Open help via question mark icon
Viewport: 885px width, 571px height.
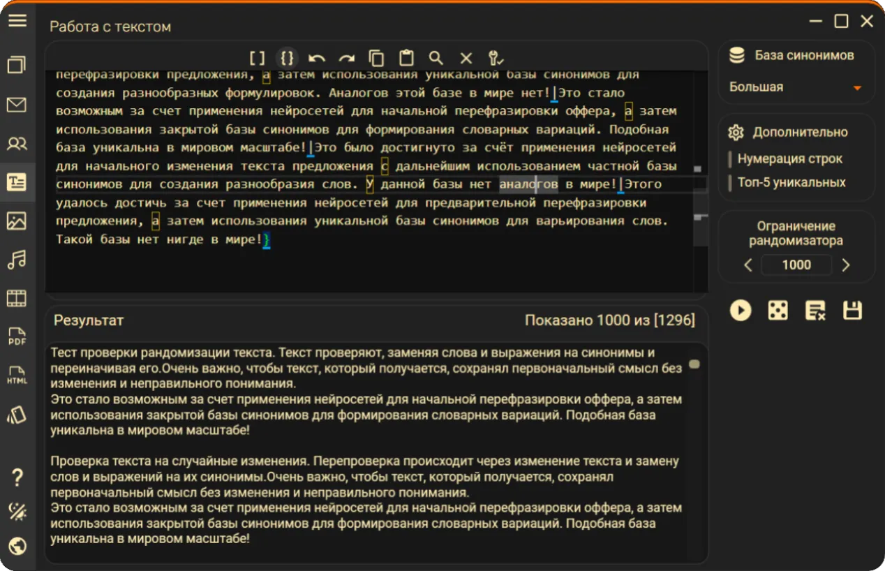coord(17,478)
